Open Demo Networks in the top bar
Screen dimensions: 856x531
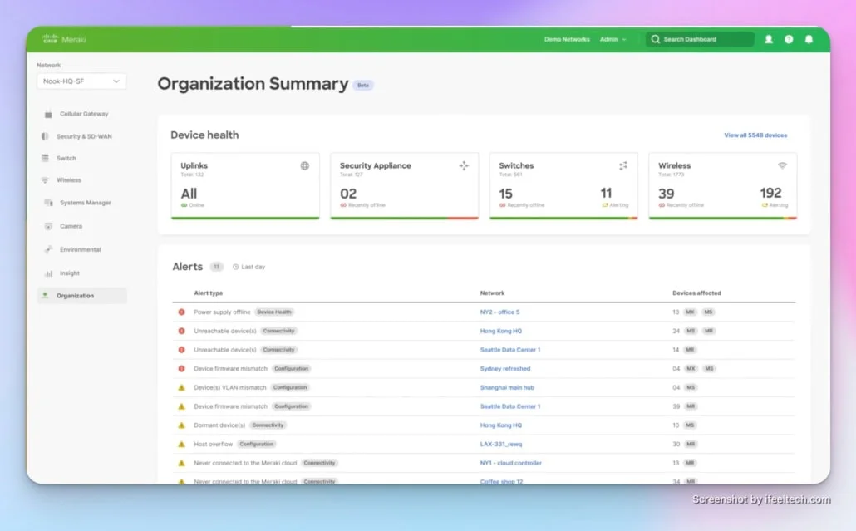click(x=567, y=39)
